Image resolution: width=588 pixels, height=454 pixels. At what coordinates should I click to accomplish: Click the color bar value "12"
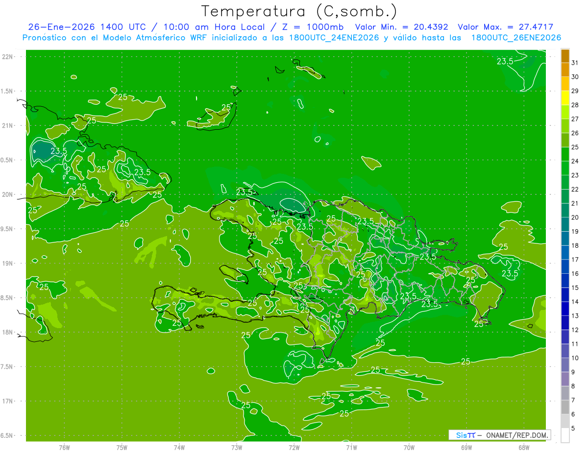pos(575,330)
